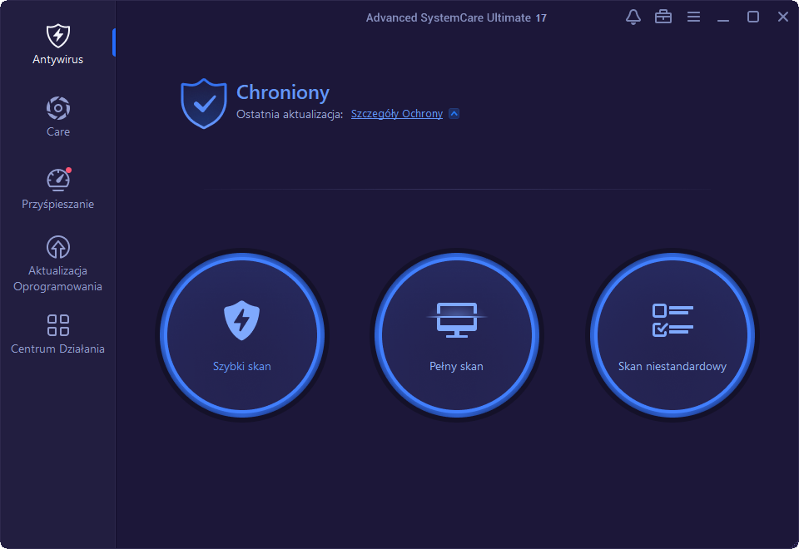Maximize the Advanced SystemCare window
The width and height of the screenshot is (799, 549).
point(753,17)
